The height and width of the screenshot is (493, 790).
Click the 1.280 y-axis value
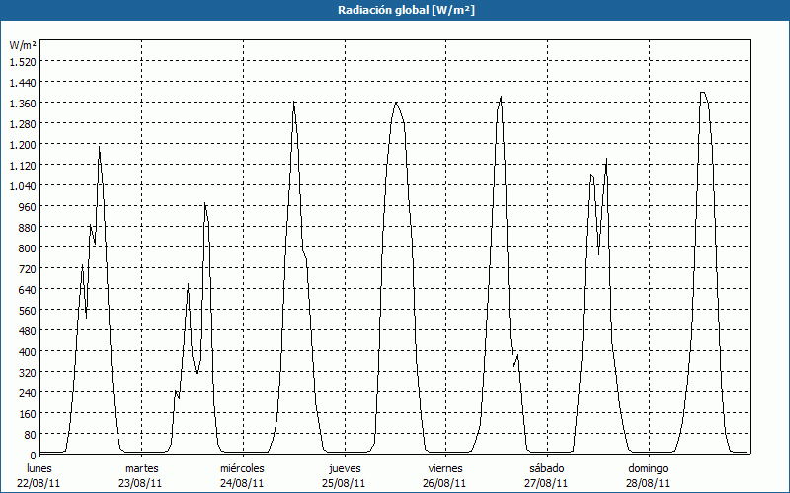tap(23, 123)
